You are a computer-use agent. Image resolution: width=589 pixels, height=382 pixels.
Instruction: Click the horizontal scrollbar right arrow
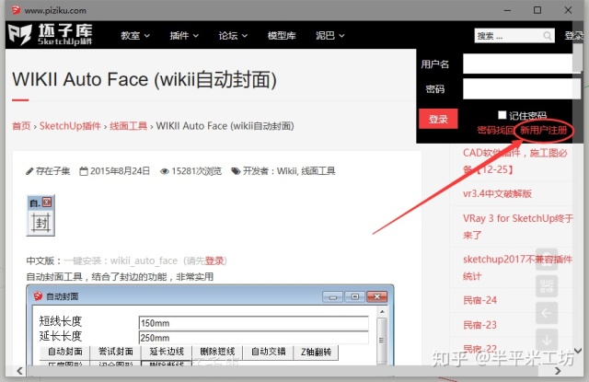[x=558, y=371]
